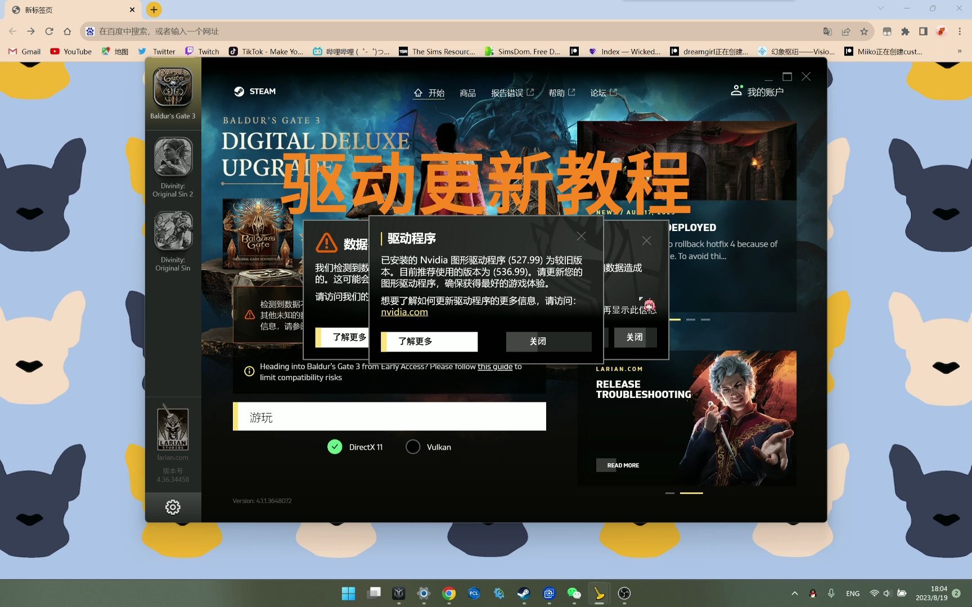Open 我的账户 account menu

click(757, 91)
